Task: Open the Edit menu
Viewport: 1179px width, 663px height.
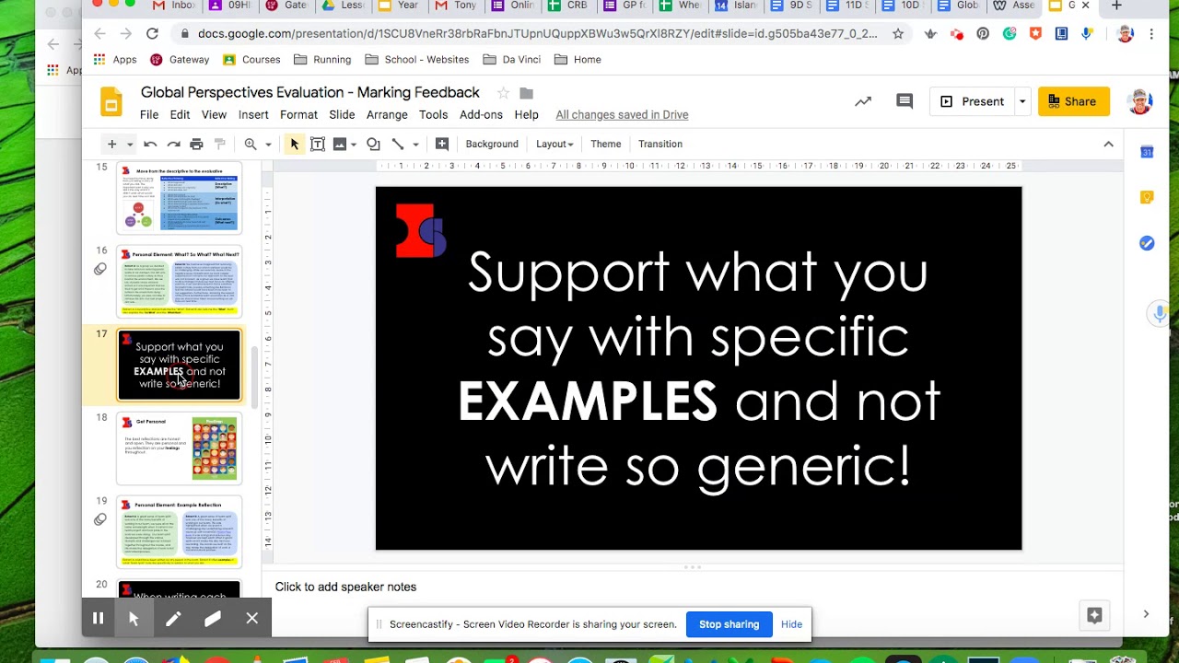Action: click(180, 114)
